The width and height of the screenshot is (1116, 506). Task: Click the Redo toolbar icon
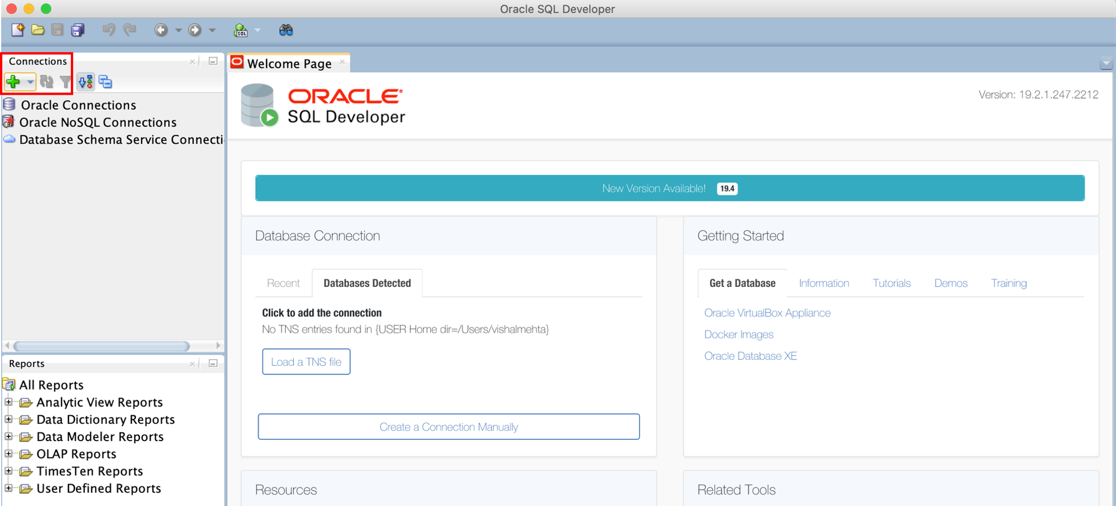point(130,30)
